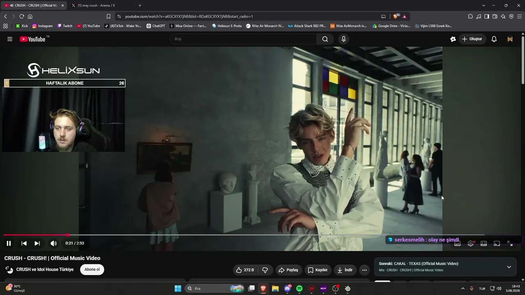Open Brave Shields panel
The height and width of the screenshot is (295, 525).
pyautogui.click(x=395, y=16)
